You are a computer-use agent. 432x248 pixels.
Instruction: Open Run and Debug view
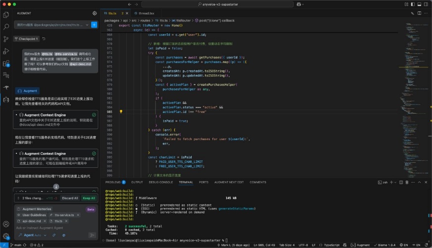6,51
